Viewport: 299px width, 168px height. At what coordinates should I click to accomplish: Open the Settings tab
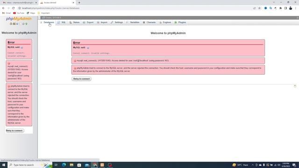coord(117,22)
